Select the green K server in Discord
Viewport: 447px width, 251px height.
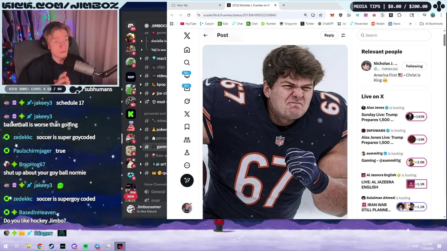131,114
